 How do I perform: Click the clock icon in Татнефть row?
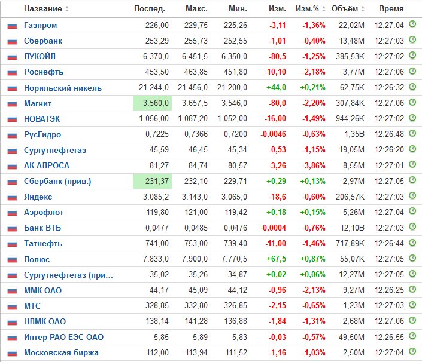[412, 242]
